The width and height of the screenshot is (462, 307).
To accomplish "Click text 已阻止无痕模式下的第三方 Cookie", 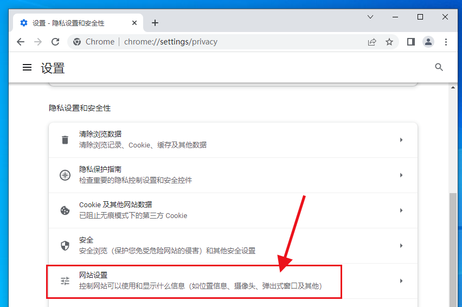I will pyautogui.click(x=133, y=216).
